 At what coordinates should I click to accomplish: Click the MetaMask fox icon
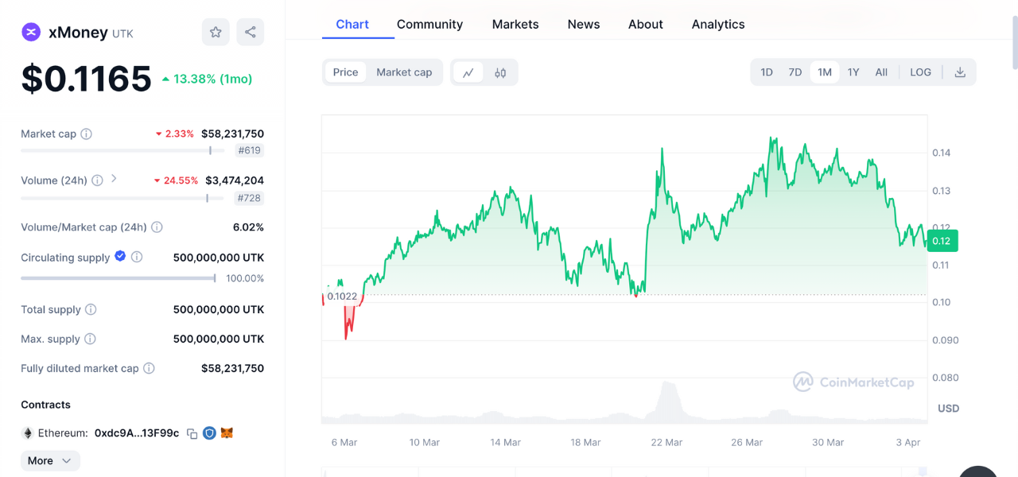click(227, 433)
